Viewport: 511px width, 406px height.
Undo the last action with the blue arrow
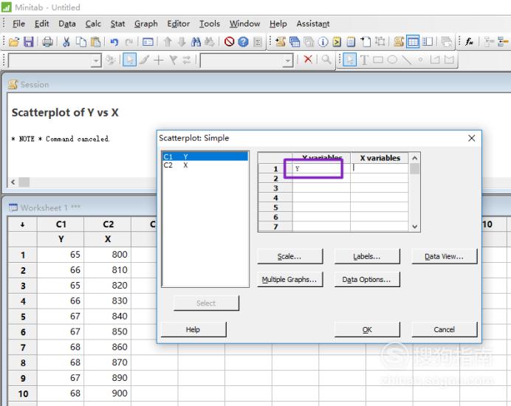(x=114, y=42)
